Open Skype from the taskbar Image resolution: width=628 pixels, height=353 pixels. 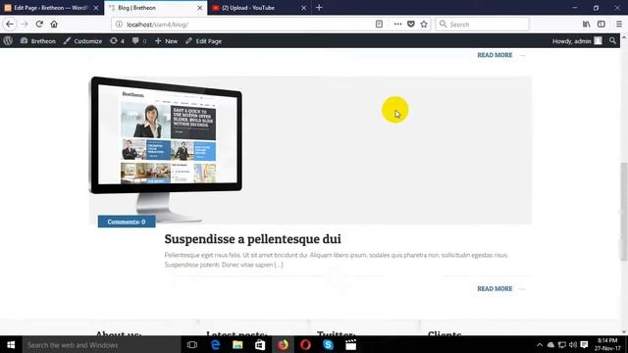tap(328, 344)
